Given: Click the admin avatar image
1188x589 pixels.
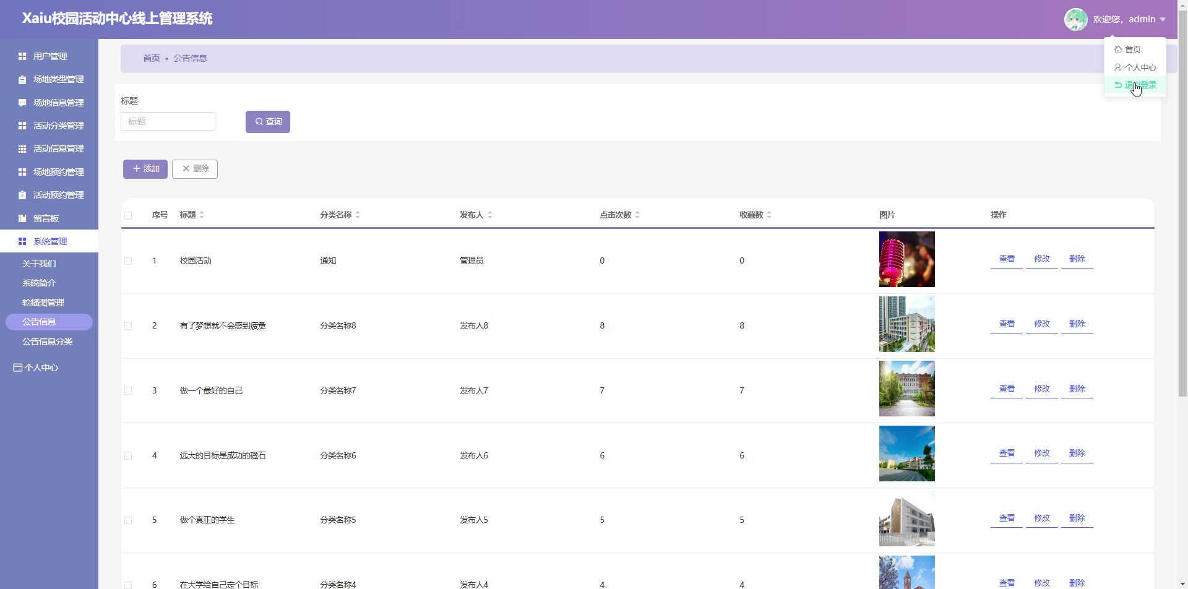Looking at the screenshot, I should [x=1075, y=19].
